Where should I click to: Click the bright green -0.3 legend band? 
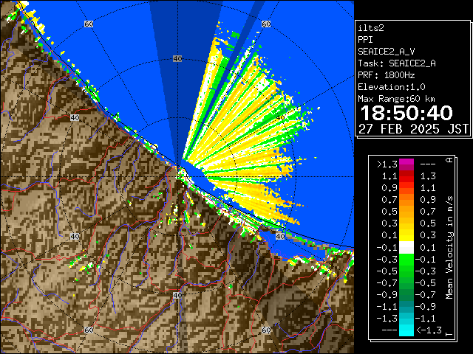coord(406,259)
